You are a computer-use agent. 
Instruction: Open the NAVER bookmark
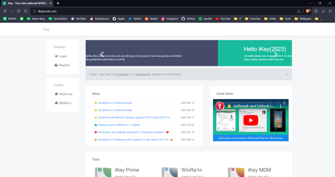pyautogui.click(x=10, y=19)
